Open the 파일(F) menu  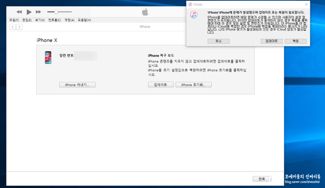(x=14, y=20)
